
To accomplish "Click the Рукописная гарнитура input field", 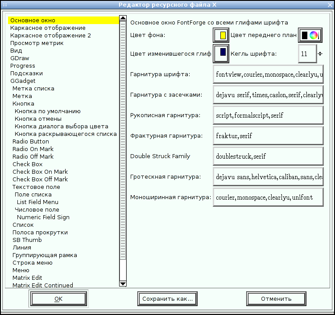I will (x=268, y=115).
